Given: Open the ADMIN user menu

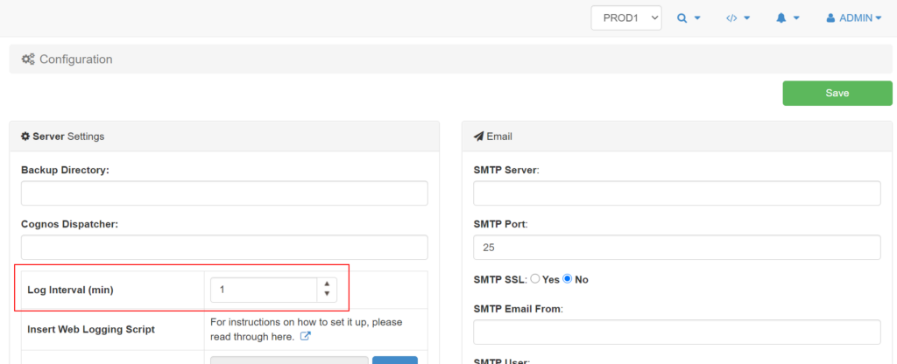Looking at the screenshot, I should tap(853, 18).
